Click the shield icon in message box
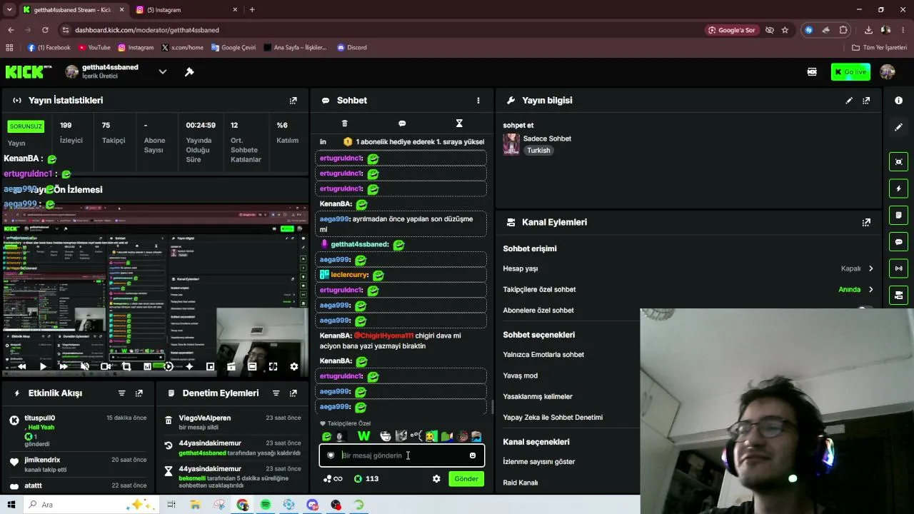 331,455
